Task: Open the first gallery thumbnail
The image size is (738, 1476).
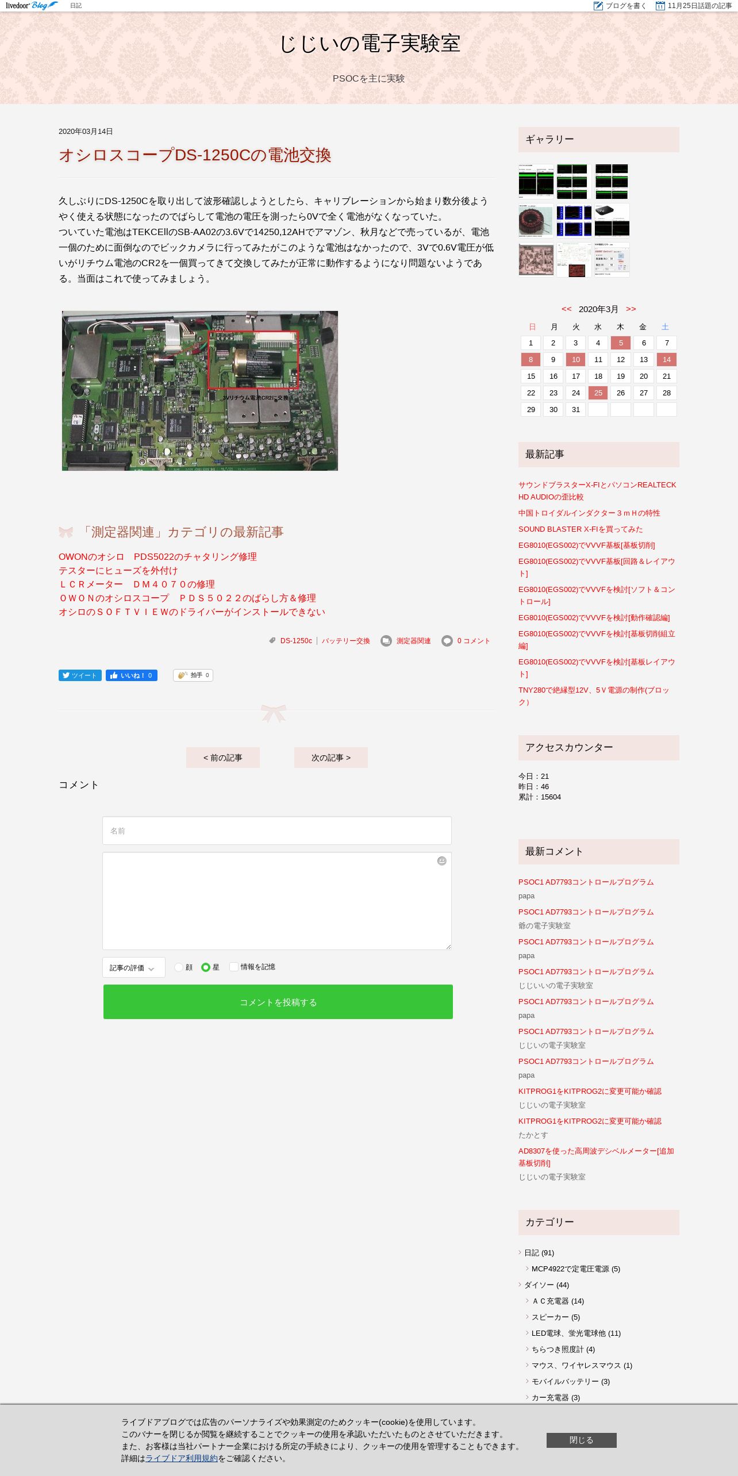Action: pyautogui.click(x=536, y=182)
